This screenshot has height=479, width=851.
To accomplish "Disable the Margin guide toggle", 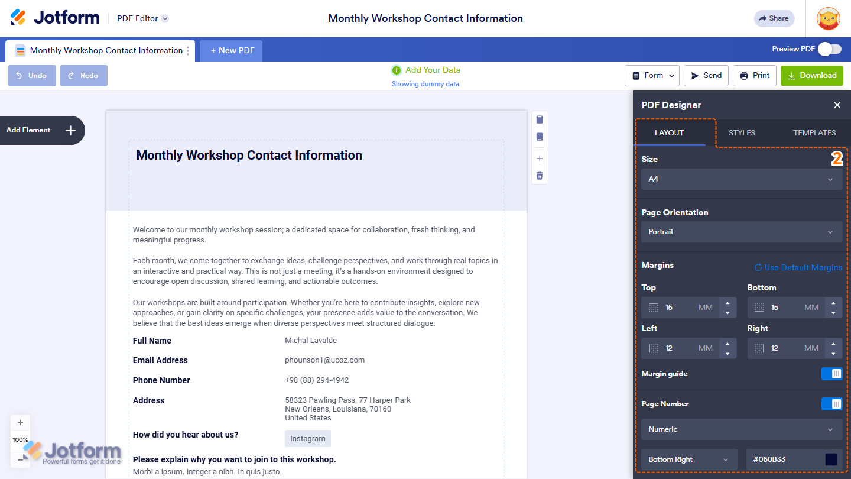I will (831, 374).
